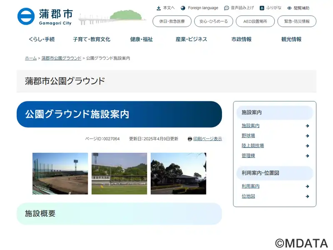Open the 閲覧補助 viewing aid
The height and width of the screenshot is (250, 333).
point(301,8)
